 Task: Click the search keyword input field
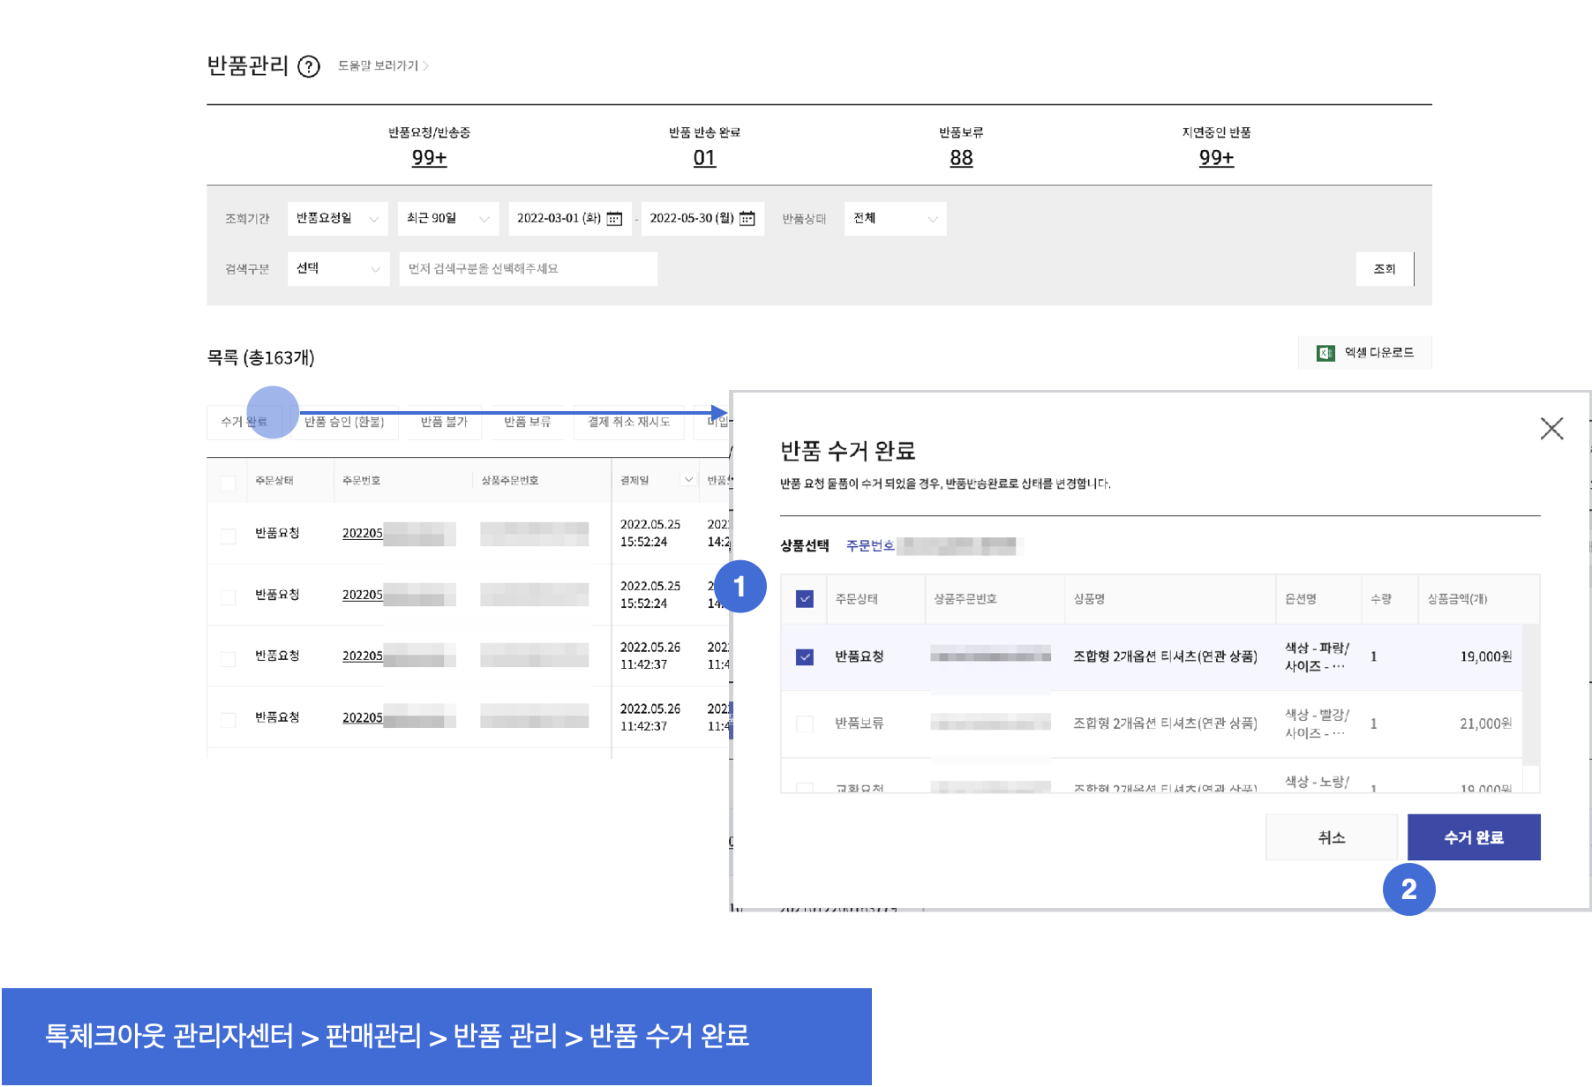tap(528, 269)
